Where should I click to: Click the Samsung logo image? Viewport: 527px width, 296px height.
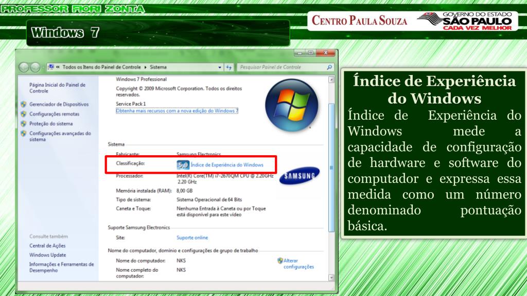point(299,176)
